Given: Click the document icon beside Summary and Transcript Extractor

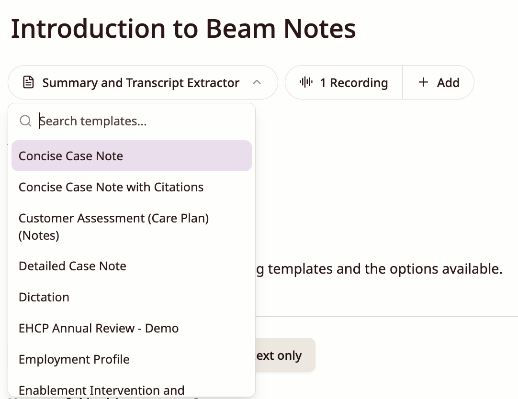Looking at the screenshot, I should pyautogui.click(x=28, y=82).
